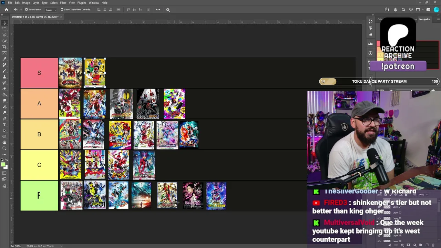Select the Horizontal Type tool
Image resolution: width=441 pixels, height=248 pixels.
click(4, 124)
